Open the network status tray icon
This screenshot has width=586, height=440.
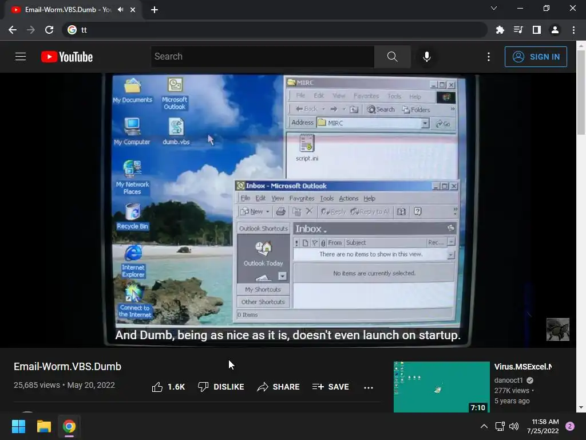(500, 426)
